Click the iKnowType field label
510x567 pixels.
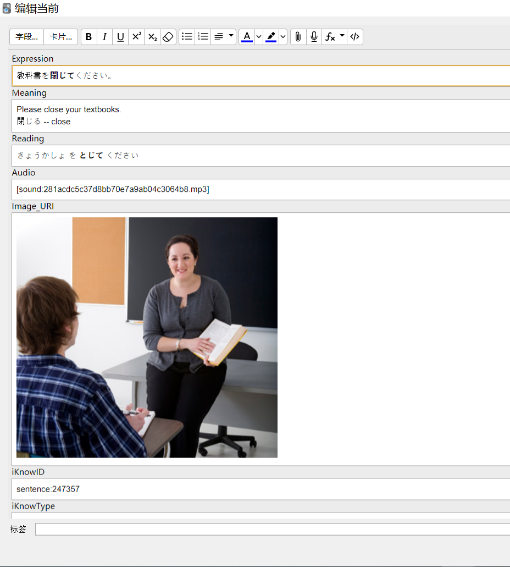pos(34,506)
